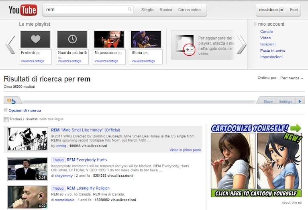
Task: Open Mine Smell Like Honey video thumbnail
Action: [x=28, y=139]
